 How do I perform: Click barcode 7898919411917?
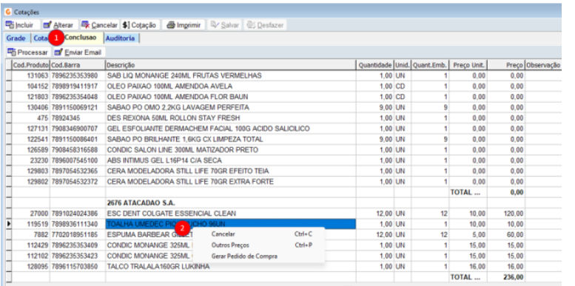pyautogui.click(x=75, y=86)
